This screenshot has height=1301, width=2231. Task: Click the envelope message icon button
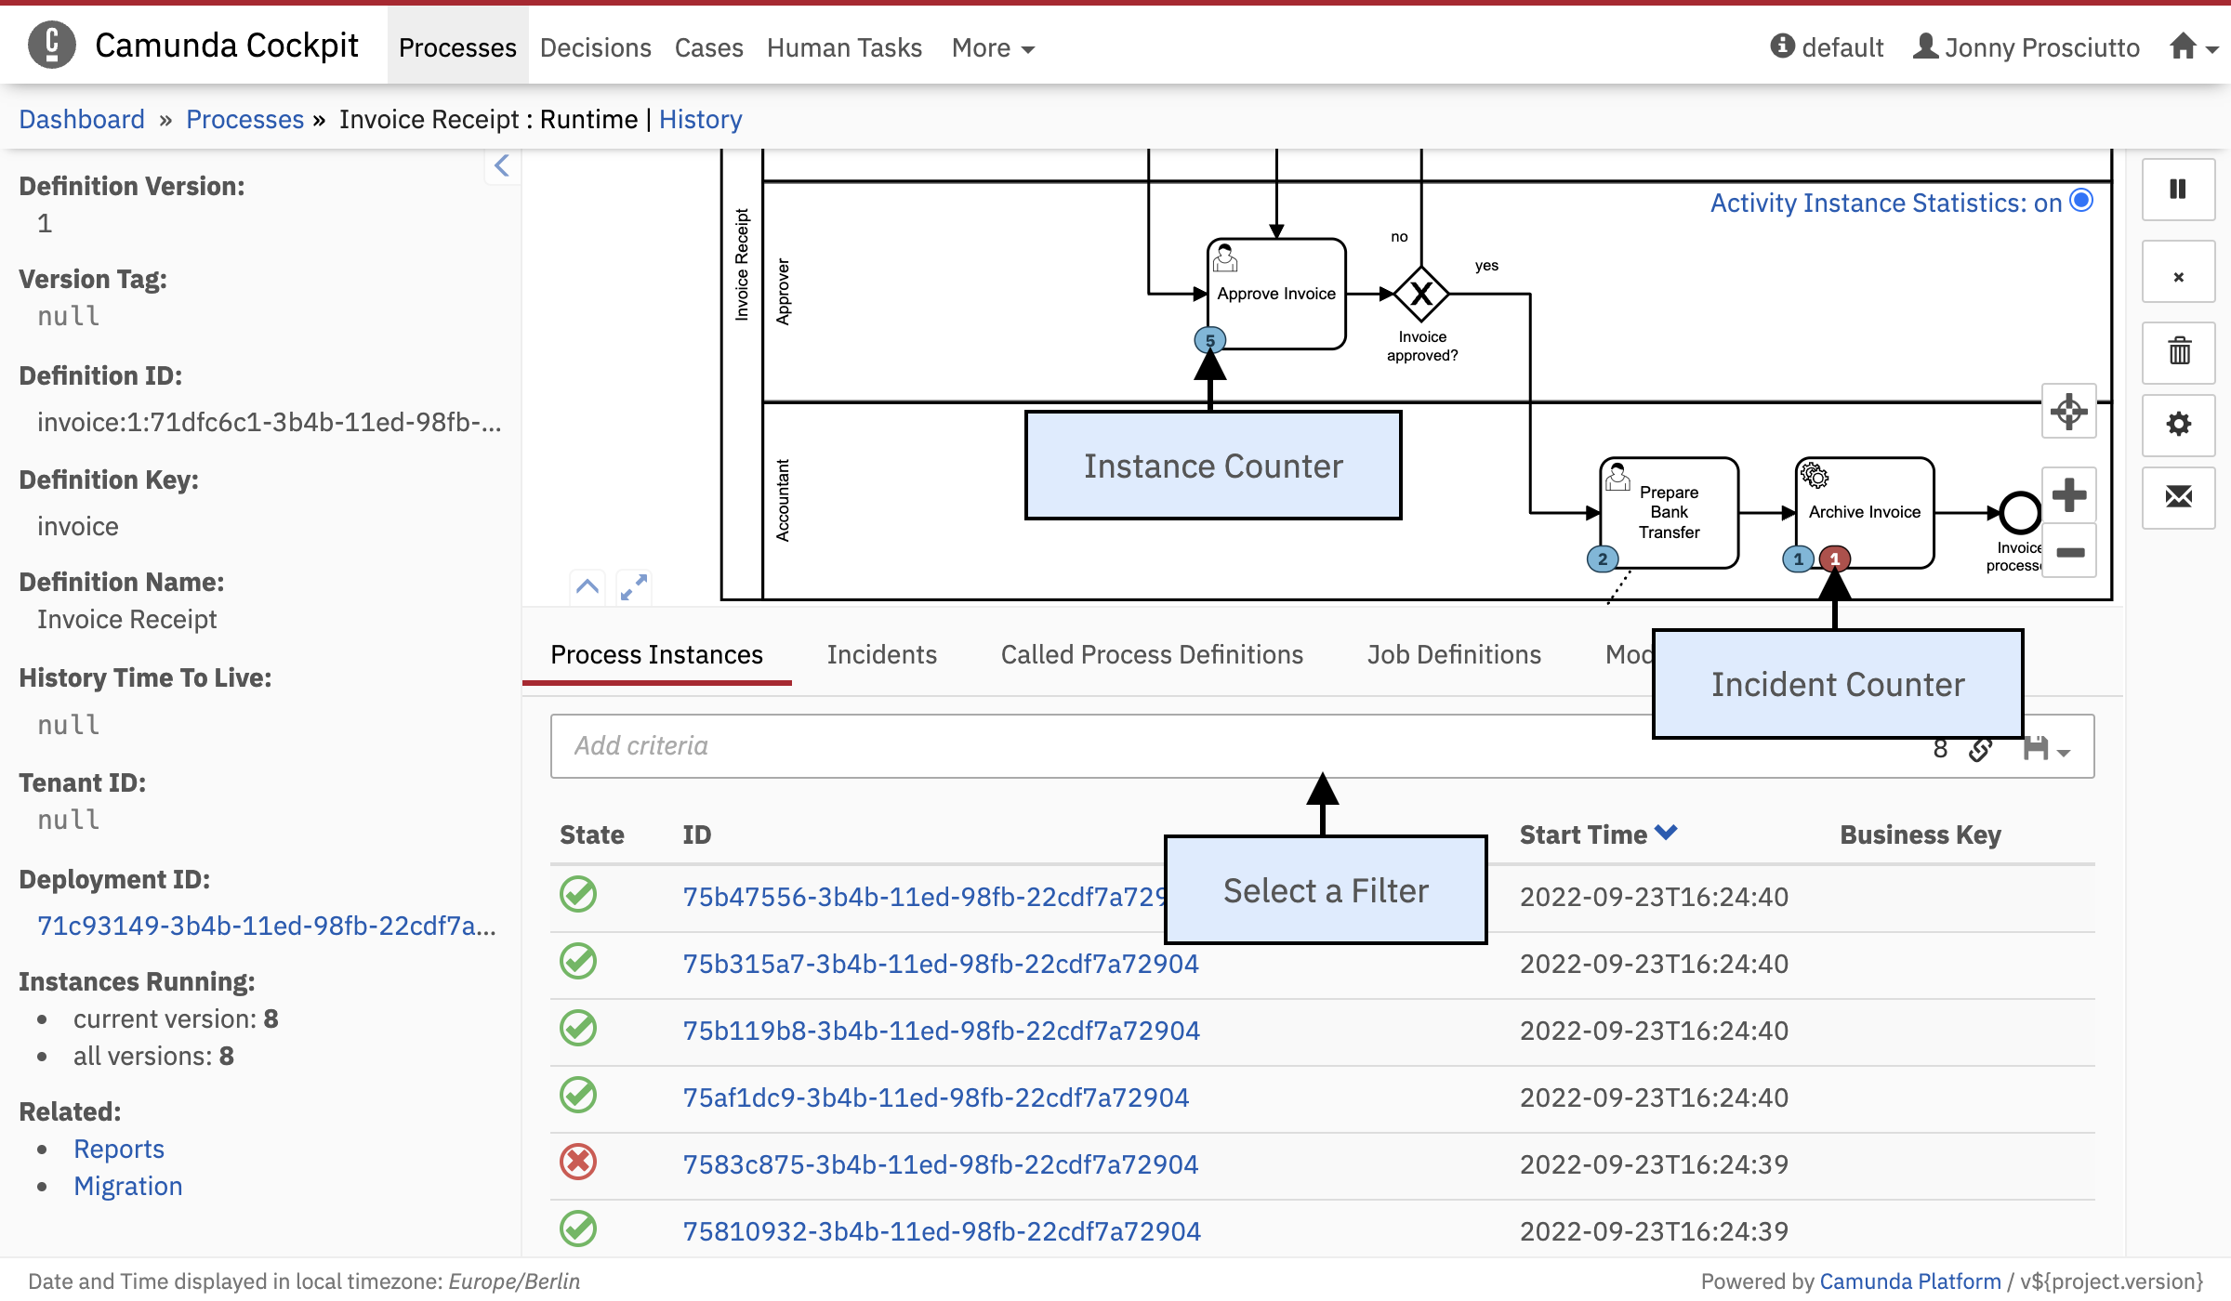point(2178,497)
